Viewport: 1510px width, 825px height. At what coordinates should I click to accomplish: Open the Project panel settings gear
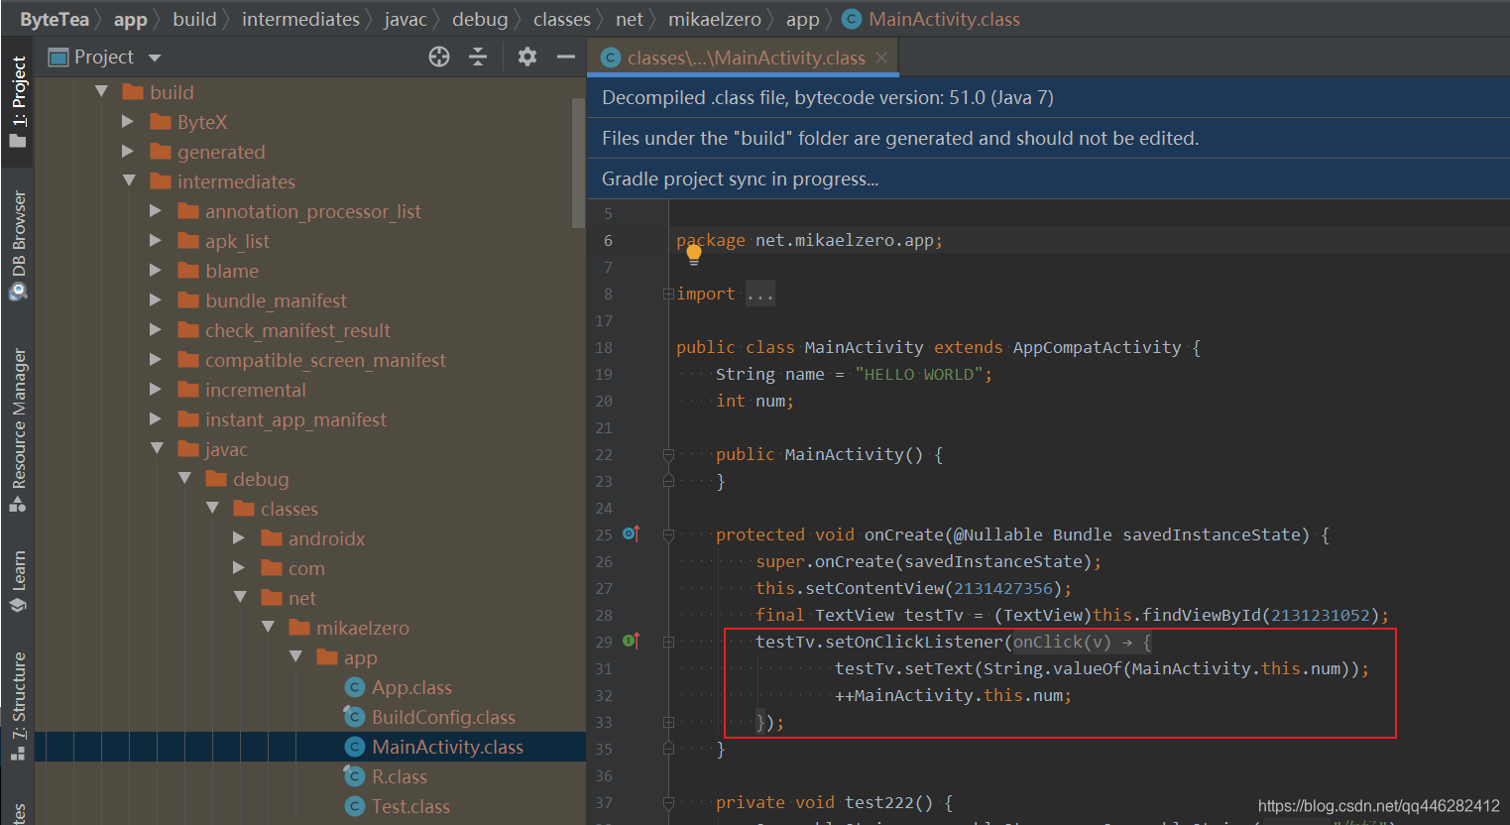(x=527, y=57)
